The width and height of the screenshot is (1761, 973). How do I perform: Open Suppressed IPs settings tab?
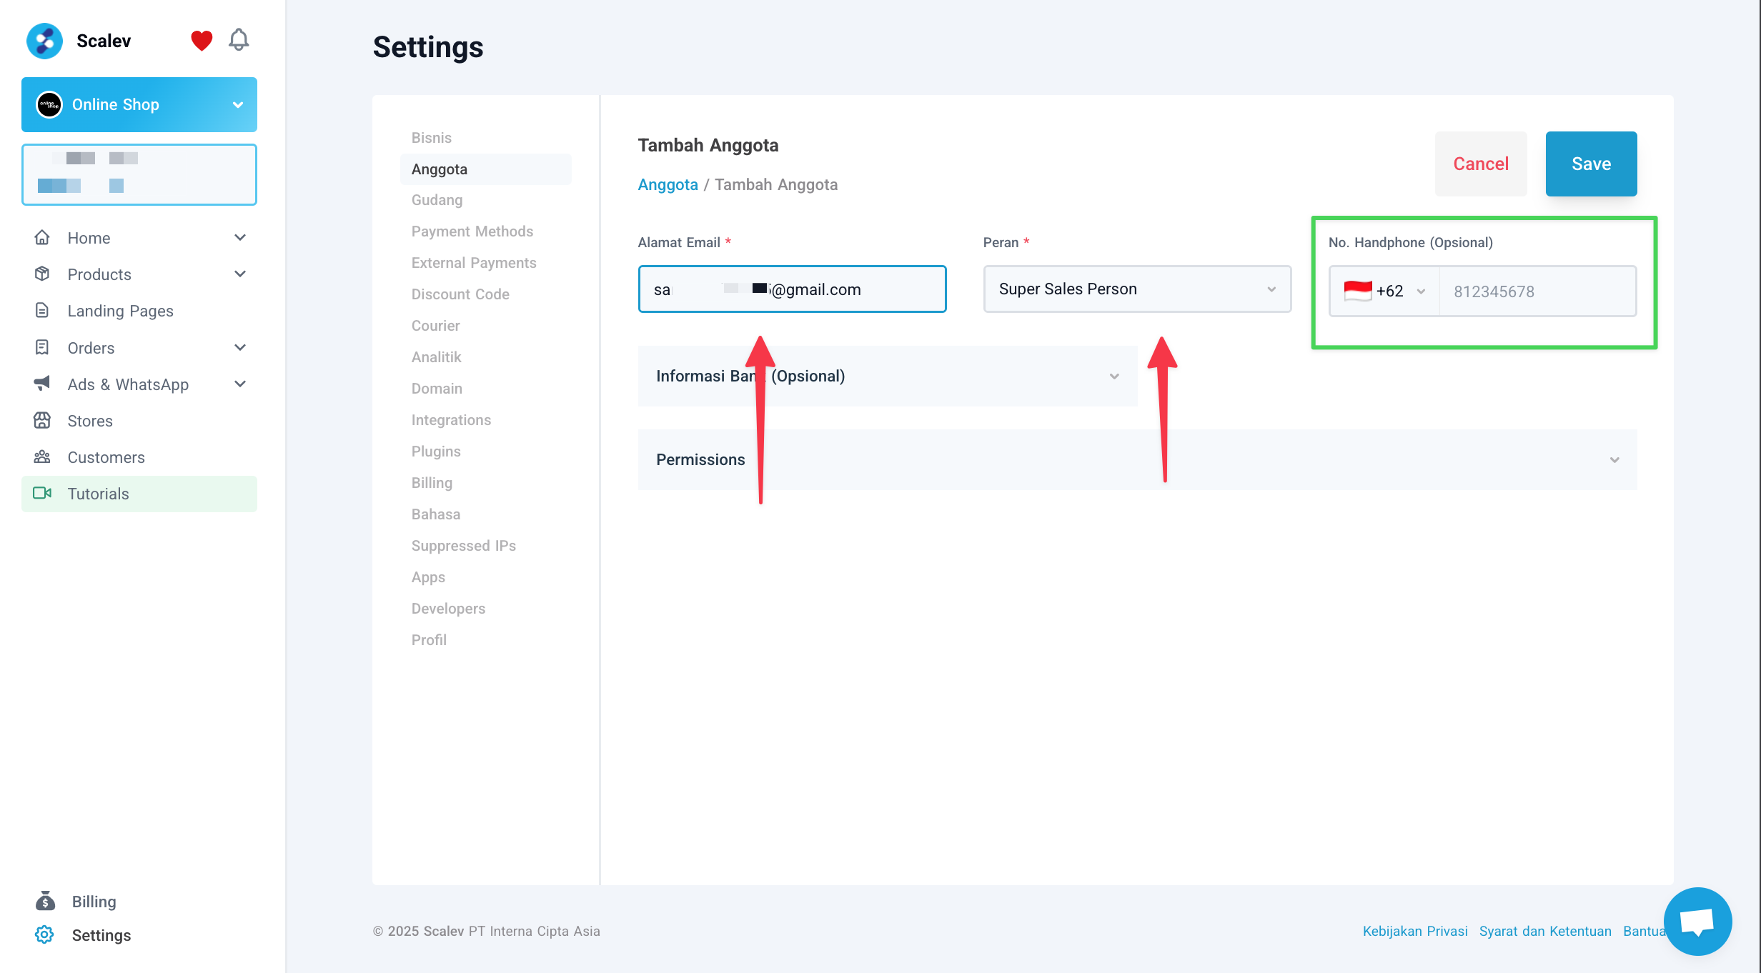click(463, 546)
